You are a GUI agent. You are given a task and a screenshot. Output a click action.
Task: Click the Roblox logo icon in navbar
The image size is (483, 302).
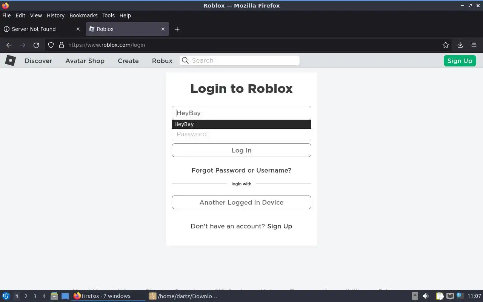10,60
